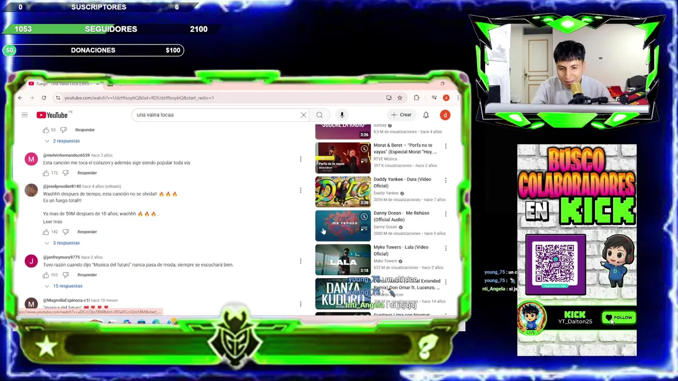Close the Fuego - Una Vaina Loca tab
Viewport: 678px width, 381px height.
tap(97, 84)
